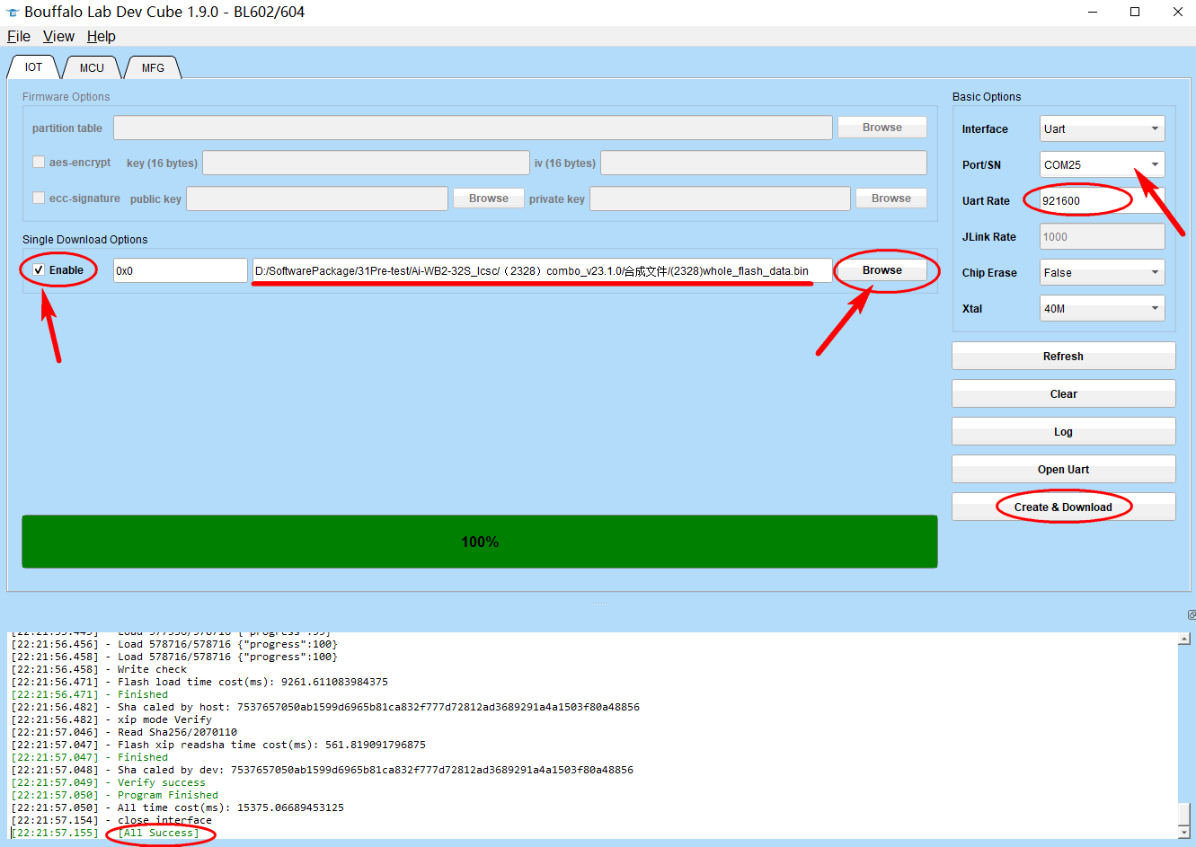Switch to the MCU tab
Viewport: 1196px width, 847px height.
[x=92, y=67]
